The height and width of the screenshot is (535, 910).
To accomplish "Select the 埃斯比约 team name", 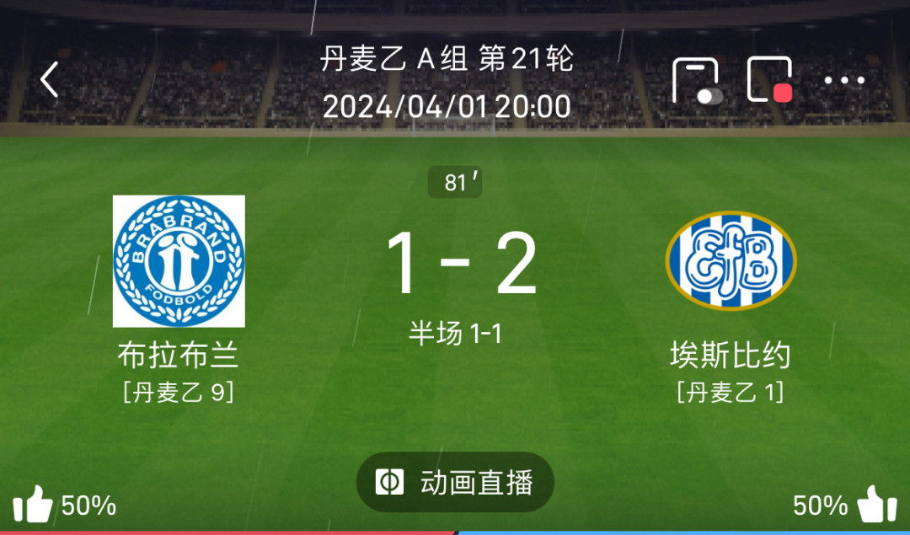I will (x=731, y=355).
